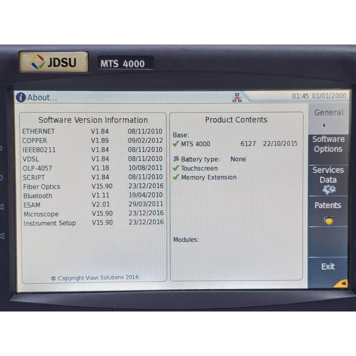356x356 pixels.
Task: Click the Bluetooth row label
Action: click(38, 196)
